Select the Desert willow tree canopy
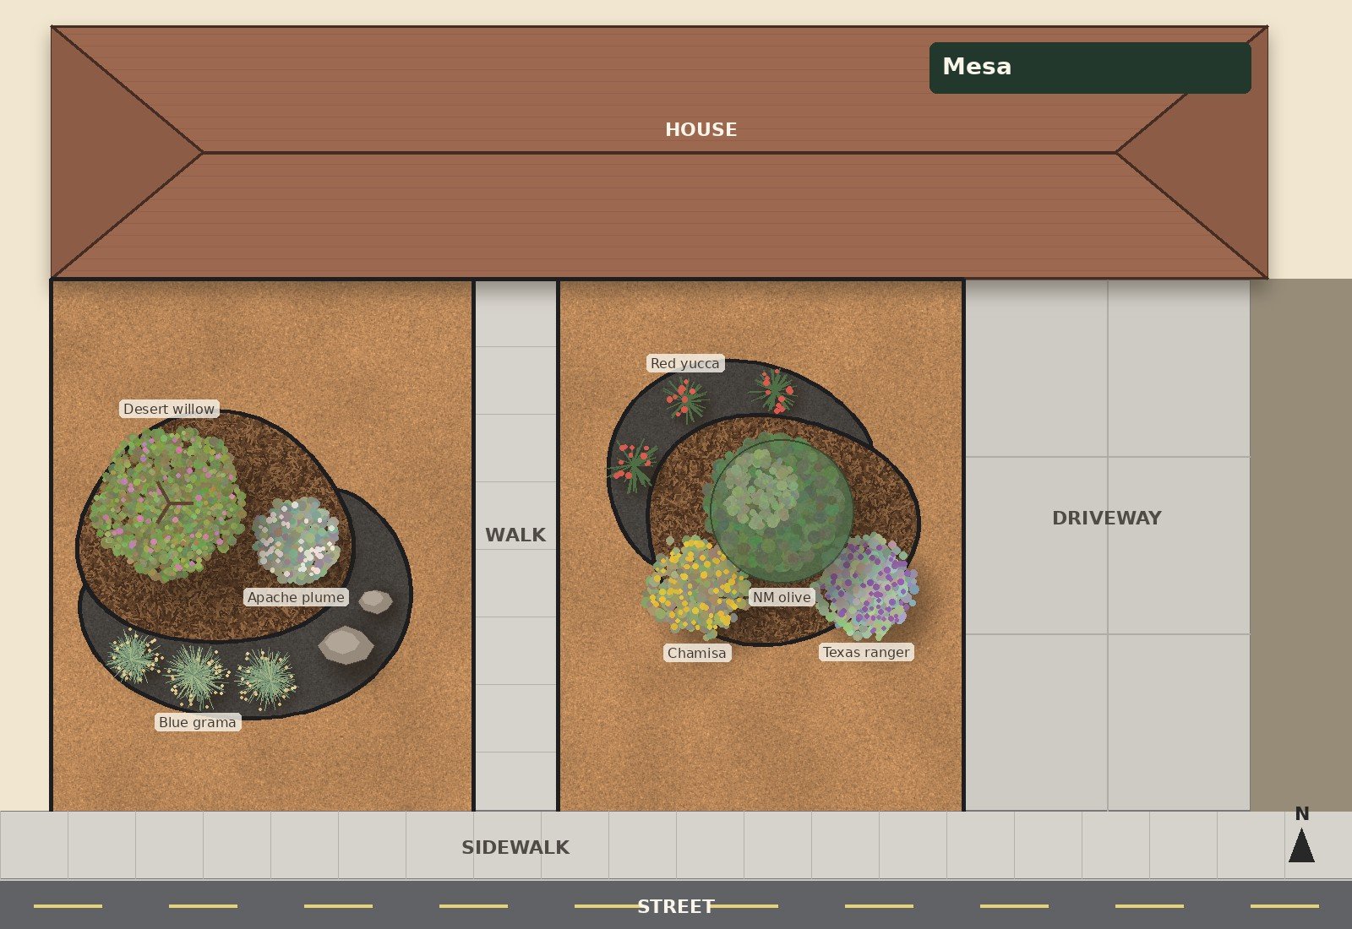Screen dimensions: 1352x929 pos(168,503)
